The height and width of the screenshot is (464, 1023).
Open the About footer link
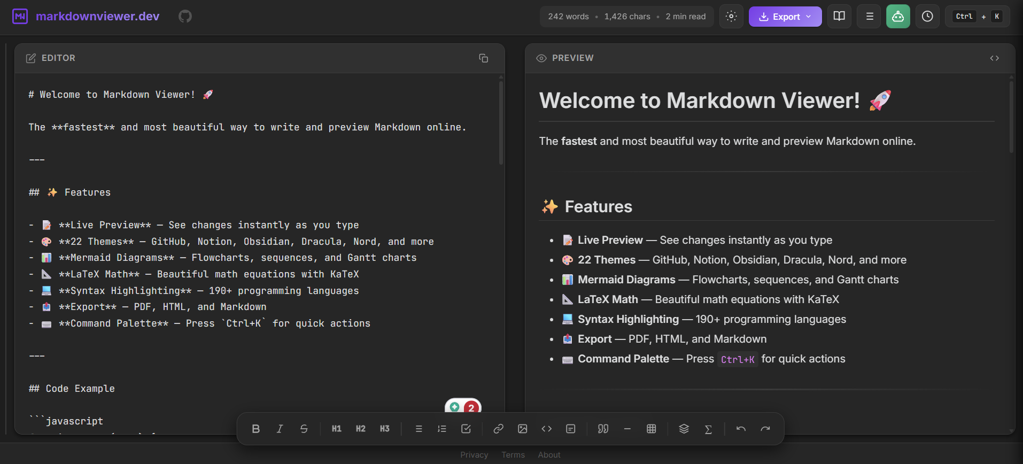549,455
